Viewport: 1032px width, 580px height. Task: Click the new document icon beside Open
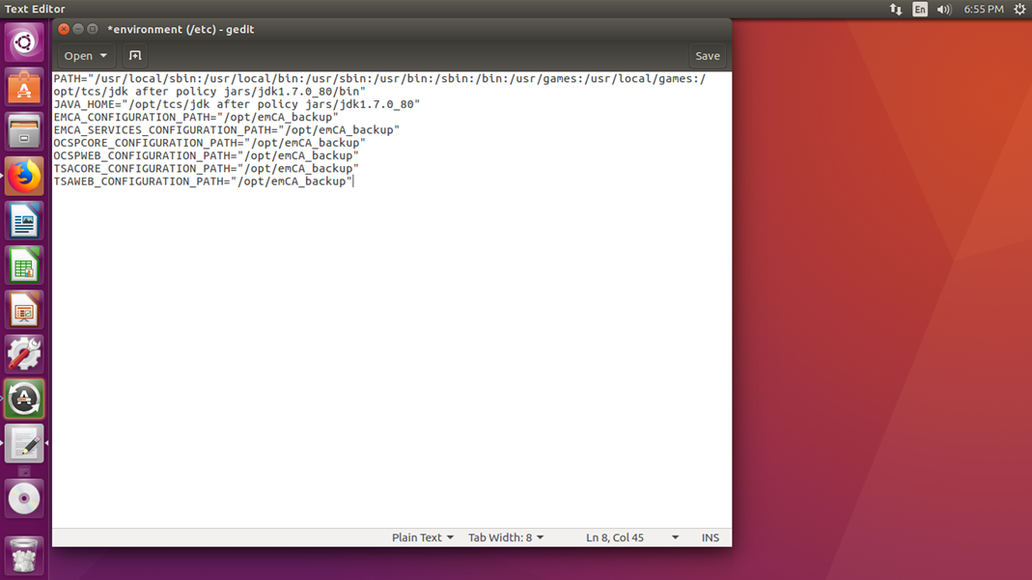coord(135,56)
